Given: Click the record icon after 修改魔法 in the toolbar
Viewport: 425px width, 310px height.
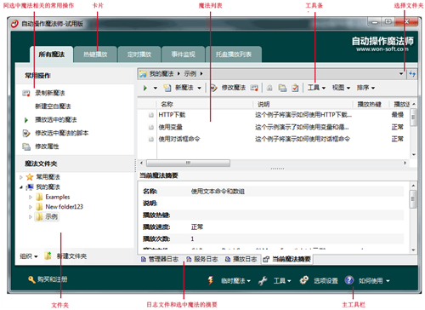Looking at the screenshot, I should 254,88.
